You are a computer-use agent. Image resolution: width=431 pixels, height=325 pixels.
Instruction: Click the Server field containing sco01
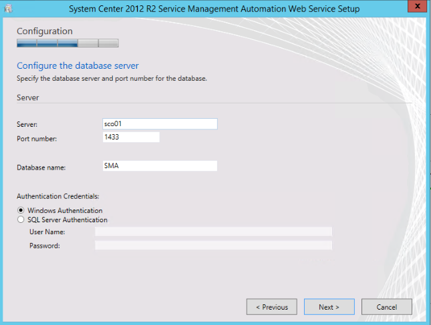(159, 124)
